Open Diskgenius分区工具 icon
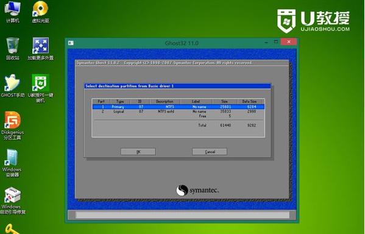This screenshot has height=234, width=365. tap(13, 126)
